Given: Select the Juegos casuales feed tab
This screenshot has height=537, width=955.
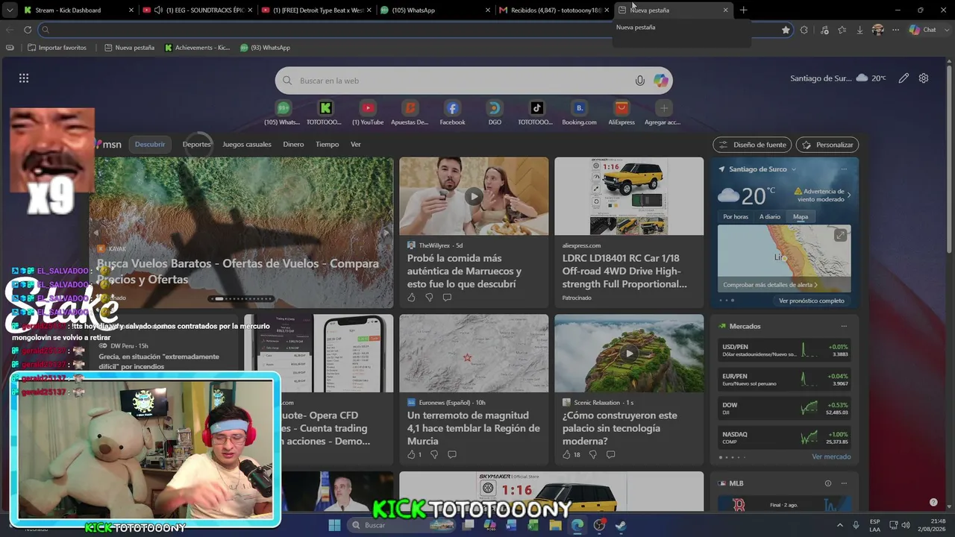Looking at the screenshot, I should pyautogui.click(x=247, y=145).
